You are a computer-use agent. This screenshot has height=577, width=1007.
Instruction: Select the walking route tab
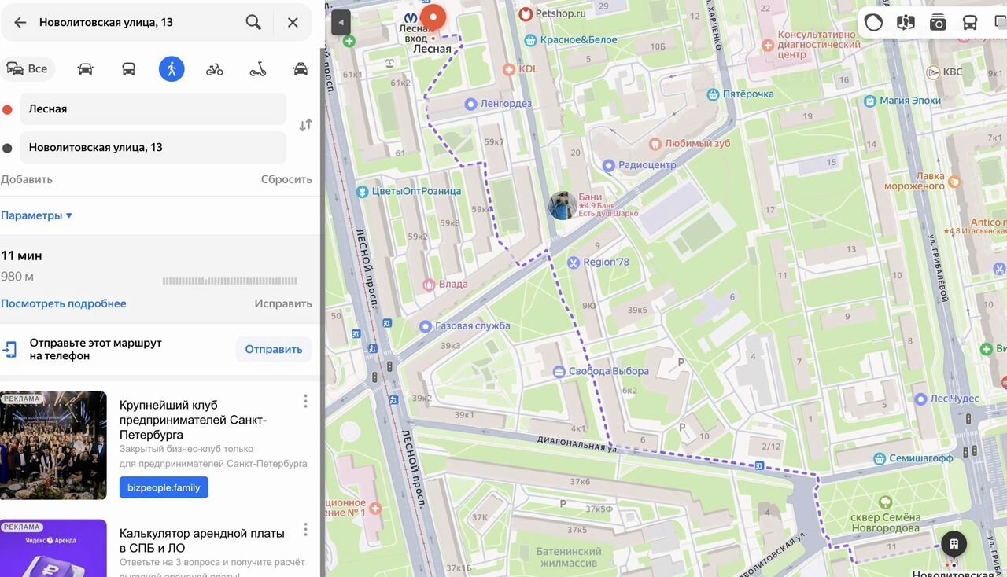coord(172,69)
